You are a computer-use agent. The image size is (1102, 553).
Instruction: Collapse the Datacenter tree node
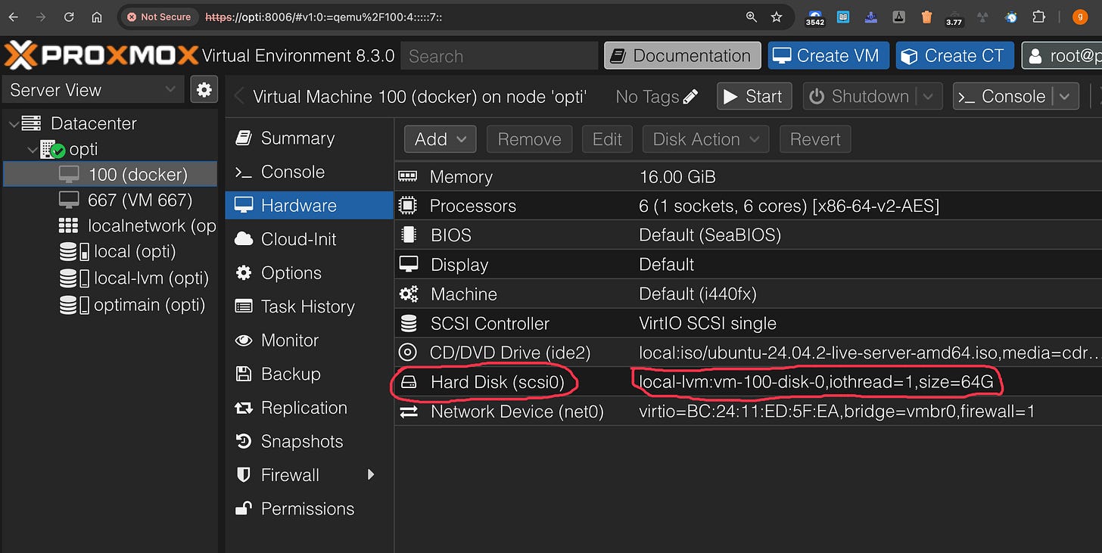coord(12,123)
